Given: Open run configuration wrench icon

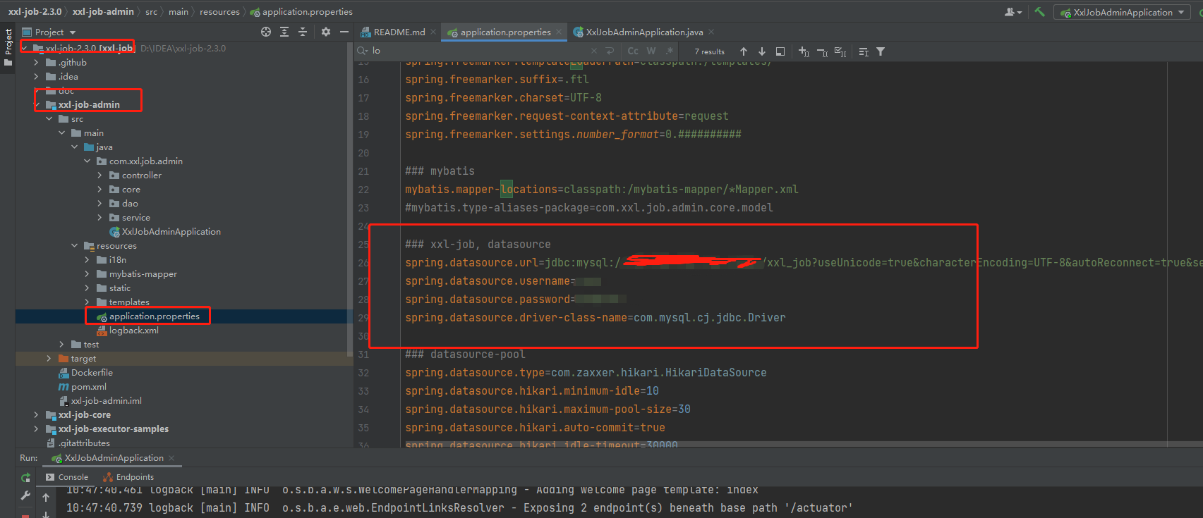Looking at the screenshot, I should [25, 496].
